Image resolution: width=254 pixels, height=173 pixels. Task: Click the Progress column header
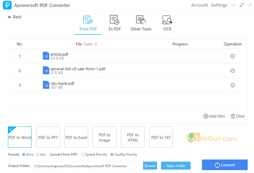180,44
